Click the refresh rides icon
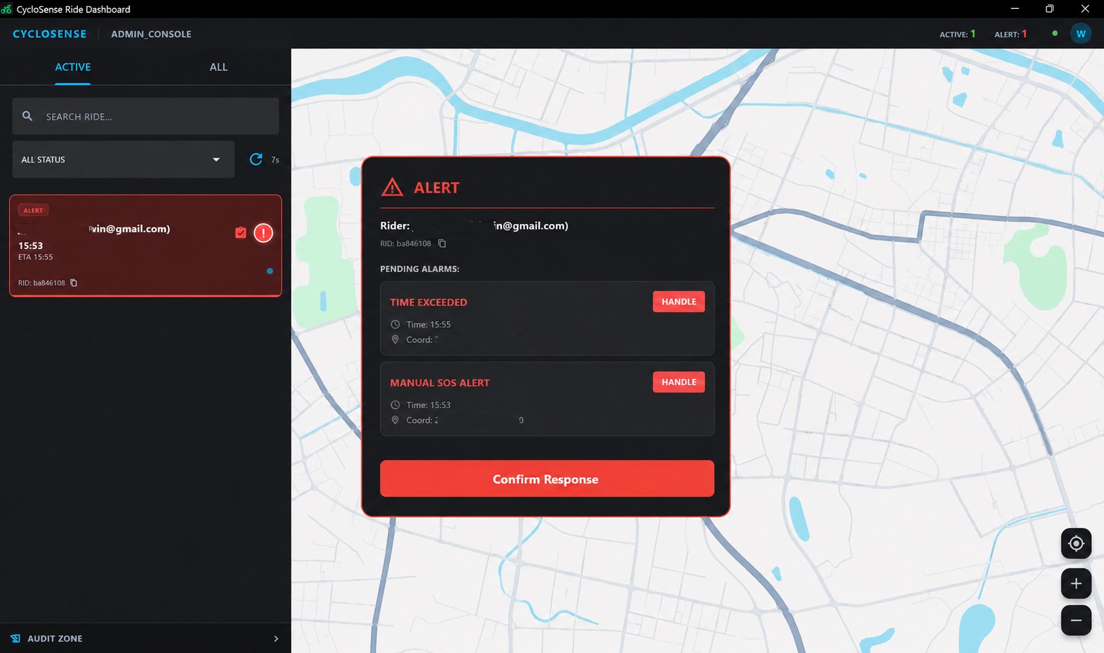Viewport: 1104px width, 653px height. [x=255, y=159]
